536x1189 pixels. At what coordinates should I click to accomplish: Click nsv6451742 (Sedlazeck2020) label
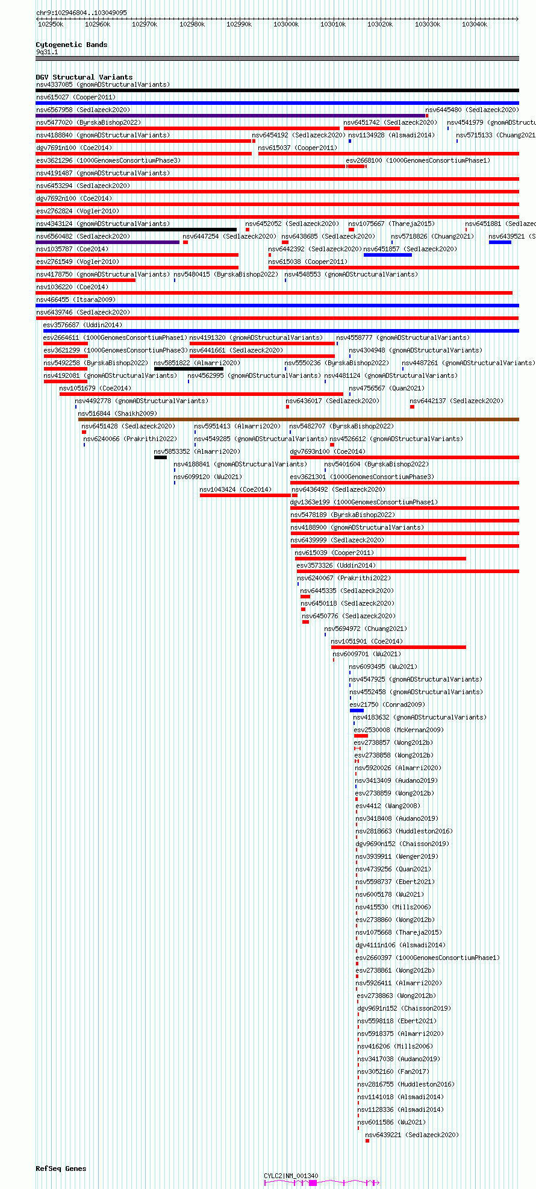[390, 122]
